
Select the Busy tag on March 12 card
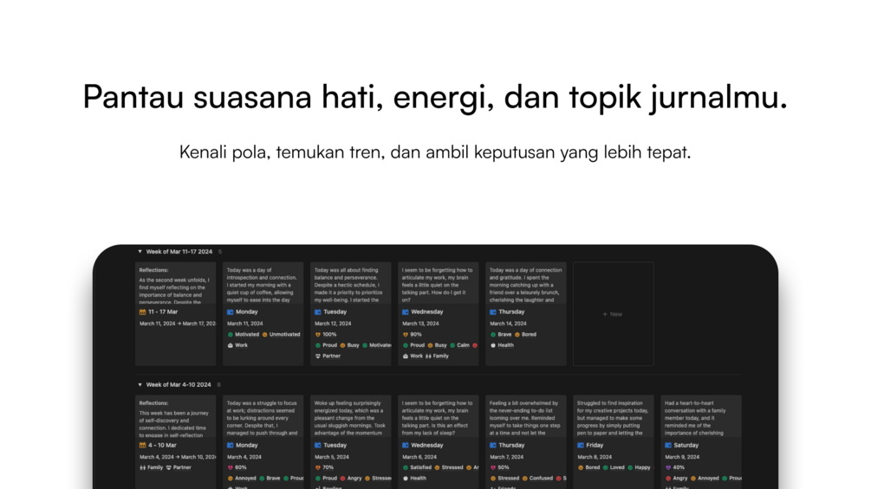(x=350, y=345)
